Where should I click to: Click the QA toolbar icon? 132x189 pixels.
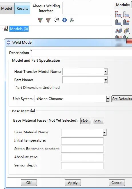57,20
